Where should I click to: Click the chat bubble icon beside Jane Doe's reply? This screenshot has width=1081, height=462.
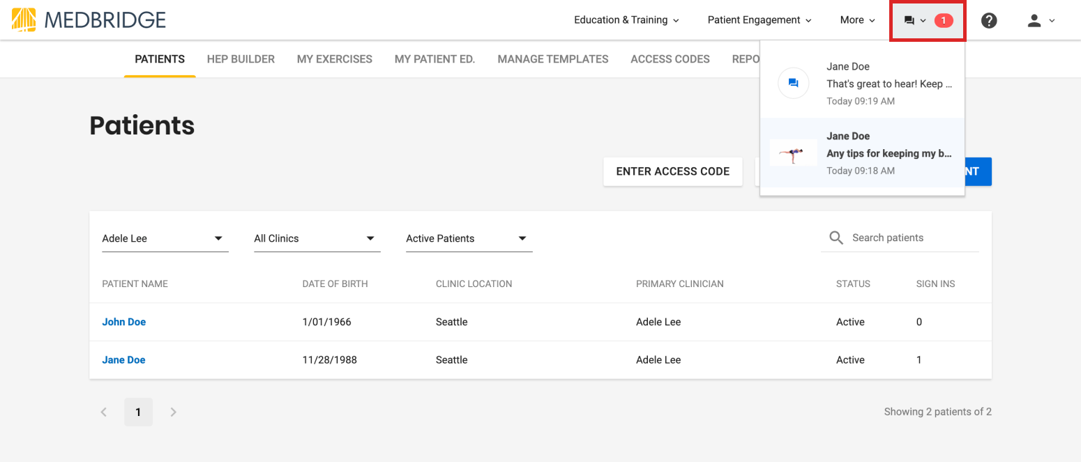pyautogui.click(x=793, y=84)
